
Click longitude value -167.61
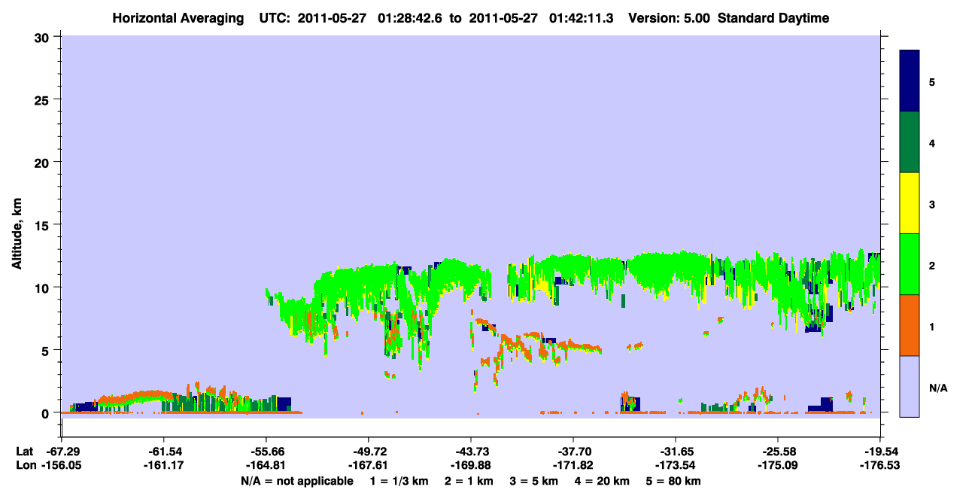[x=369, y=465]
